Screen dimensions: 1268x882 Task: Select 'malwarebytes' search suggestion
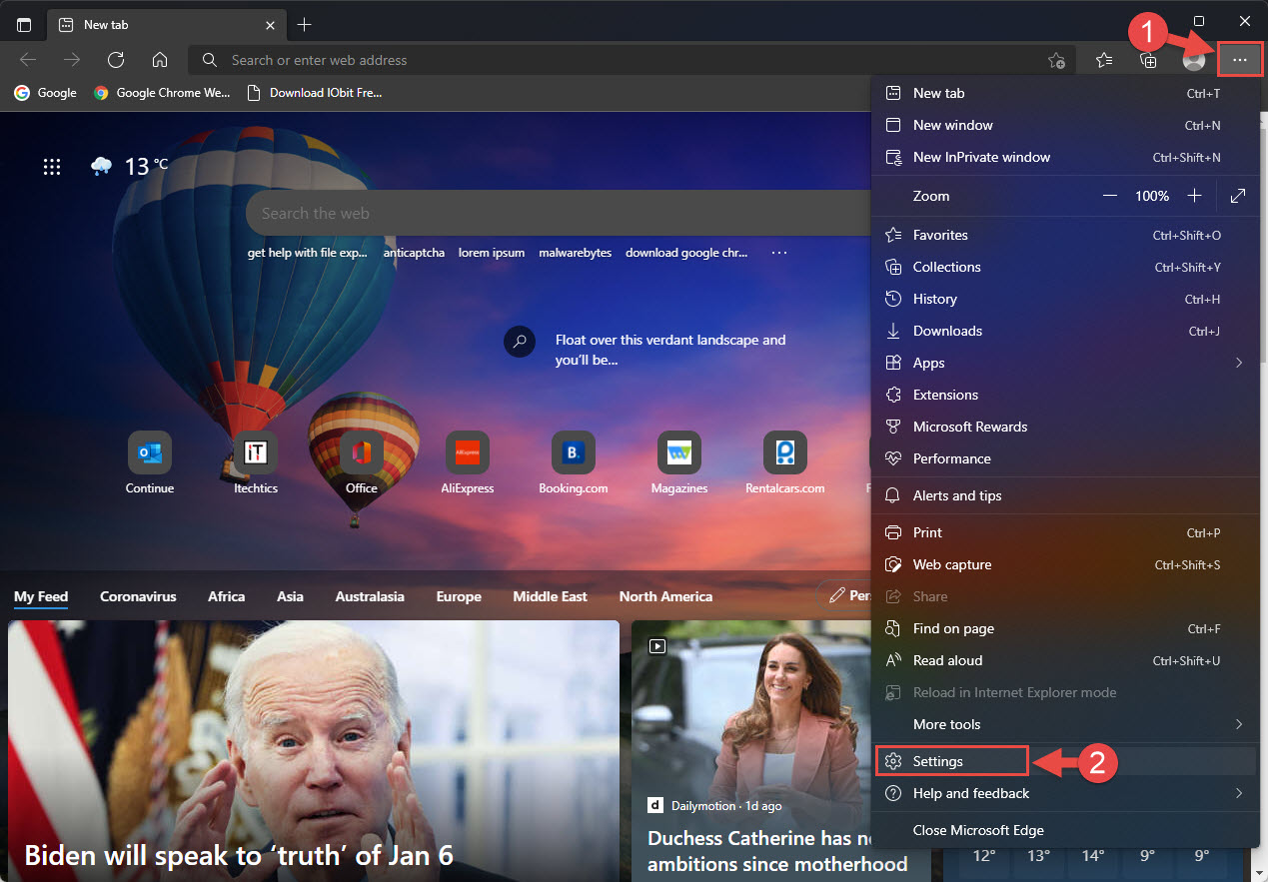[575, 253]
